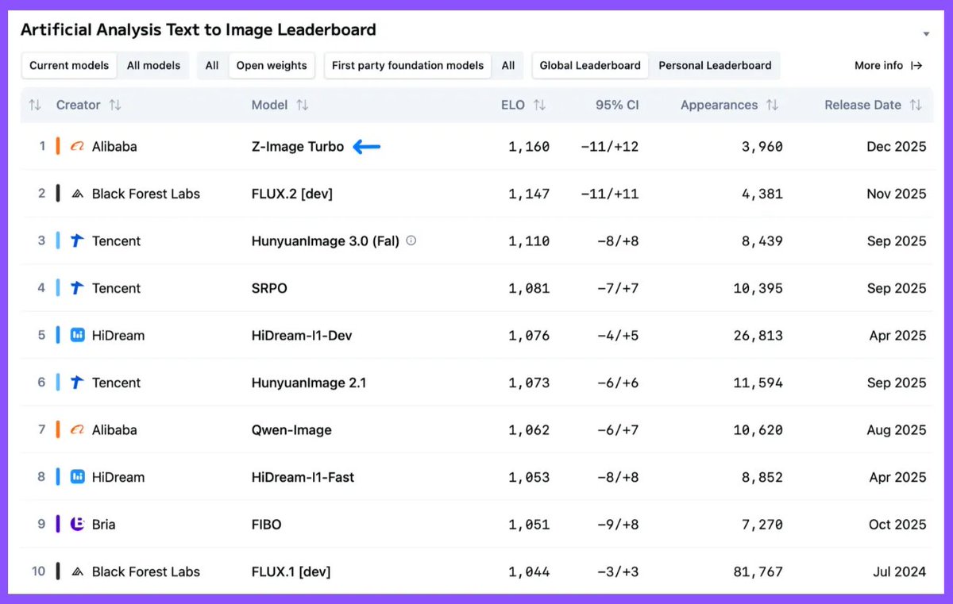The width and height of the screenshot is (953, 604).
Task: Collapse the leaderboard via the top-right caret
Action: click(x=926, y=33)
